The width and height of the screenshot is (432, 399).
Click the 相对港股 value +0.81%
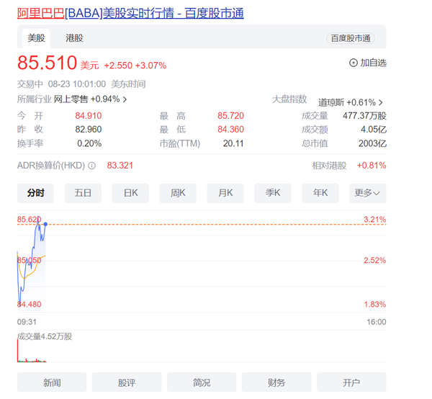372,166
